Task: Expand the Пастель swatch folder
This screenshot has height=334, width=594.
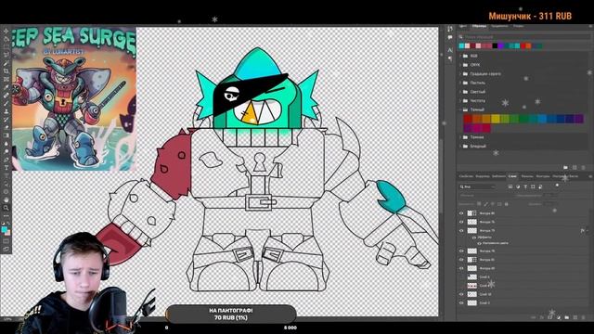Action: click(x=461, y=83)
